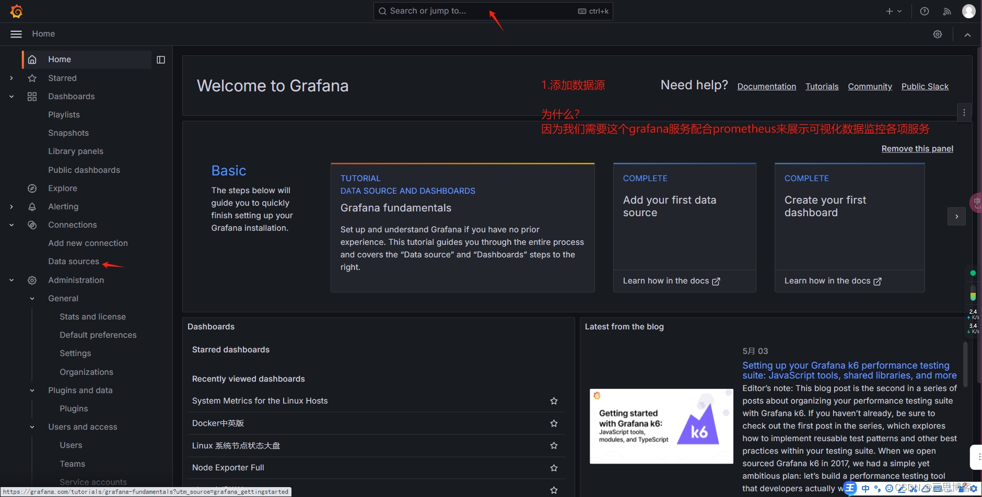Click Remove this panel
This screenshot has height=497, width=982.
point(917,149)
